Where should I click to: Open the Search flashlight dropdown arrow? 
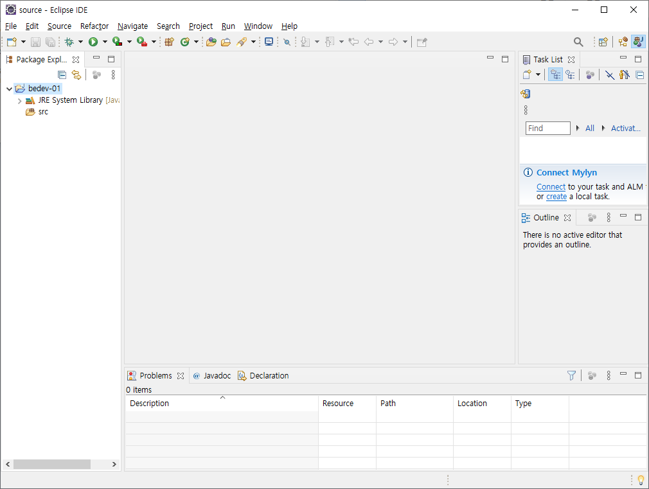tap(253, 42)
